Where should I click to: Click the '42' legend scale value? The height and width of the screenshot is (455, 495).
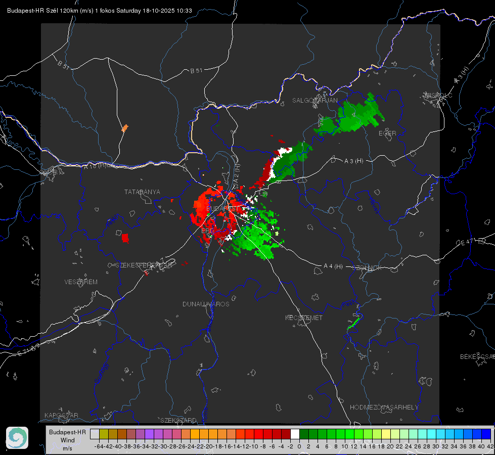coord(490,446)
